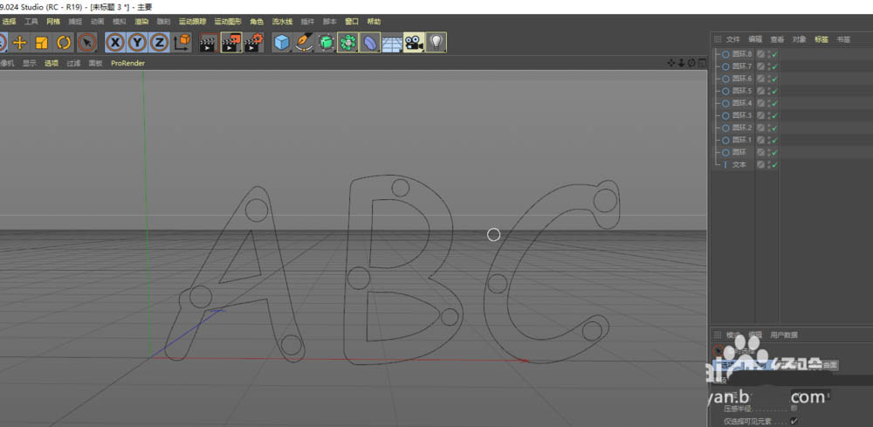
Task: Choose the spline Pen tool icon
Action: tap(304, 42)
